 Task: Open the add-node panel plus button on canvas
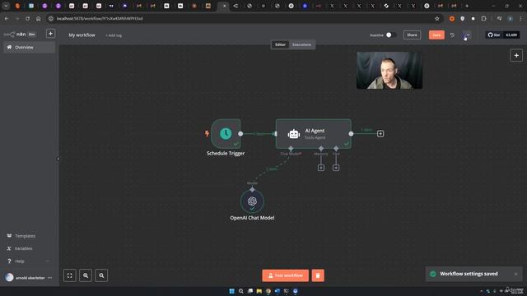(x=516, y=55)
